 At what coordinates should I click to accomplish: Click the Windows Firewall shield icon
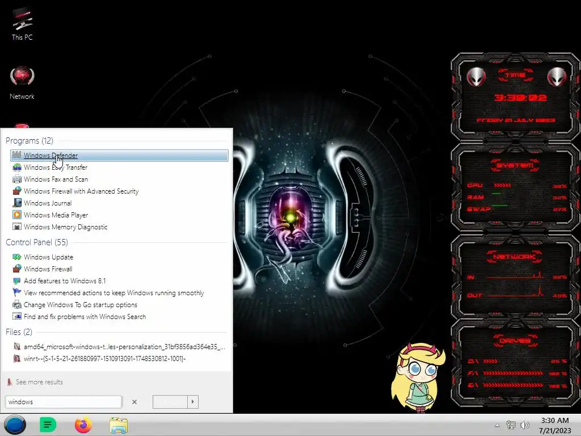[16, 269]
